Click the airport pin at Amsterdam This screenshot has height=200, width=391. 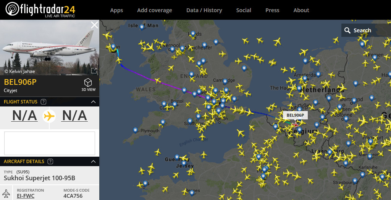tap(305, 78)
